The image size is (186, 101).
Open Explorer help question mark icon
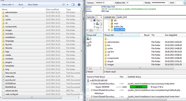(79, 4)
